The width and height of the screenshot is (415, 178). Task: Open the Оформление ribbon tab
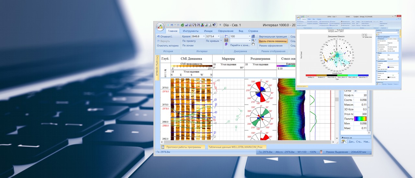click(225, 31)
